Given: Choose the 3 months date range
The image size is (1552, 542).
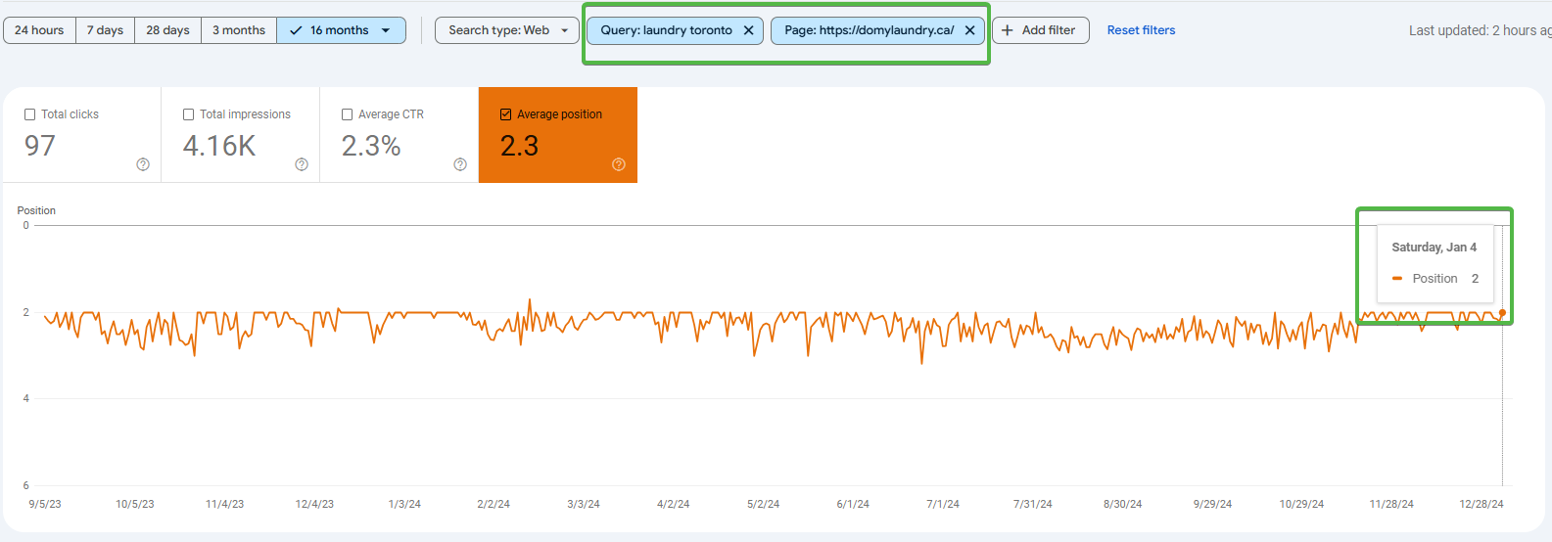Looking at the screenshot, I should [x=239, y=30].
